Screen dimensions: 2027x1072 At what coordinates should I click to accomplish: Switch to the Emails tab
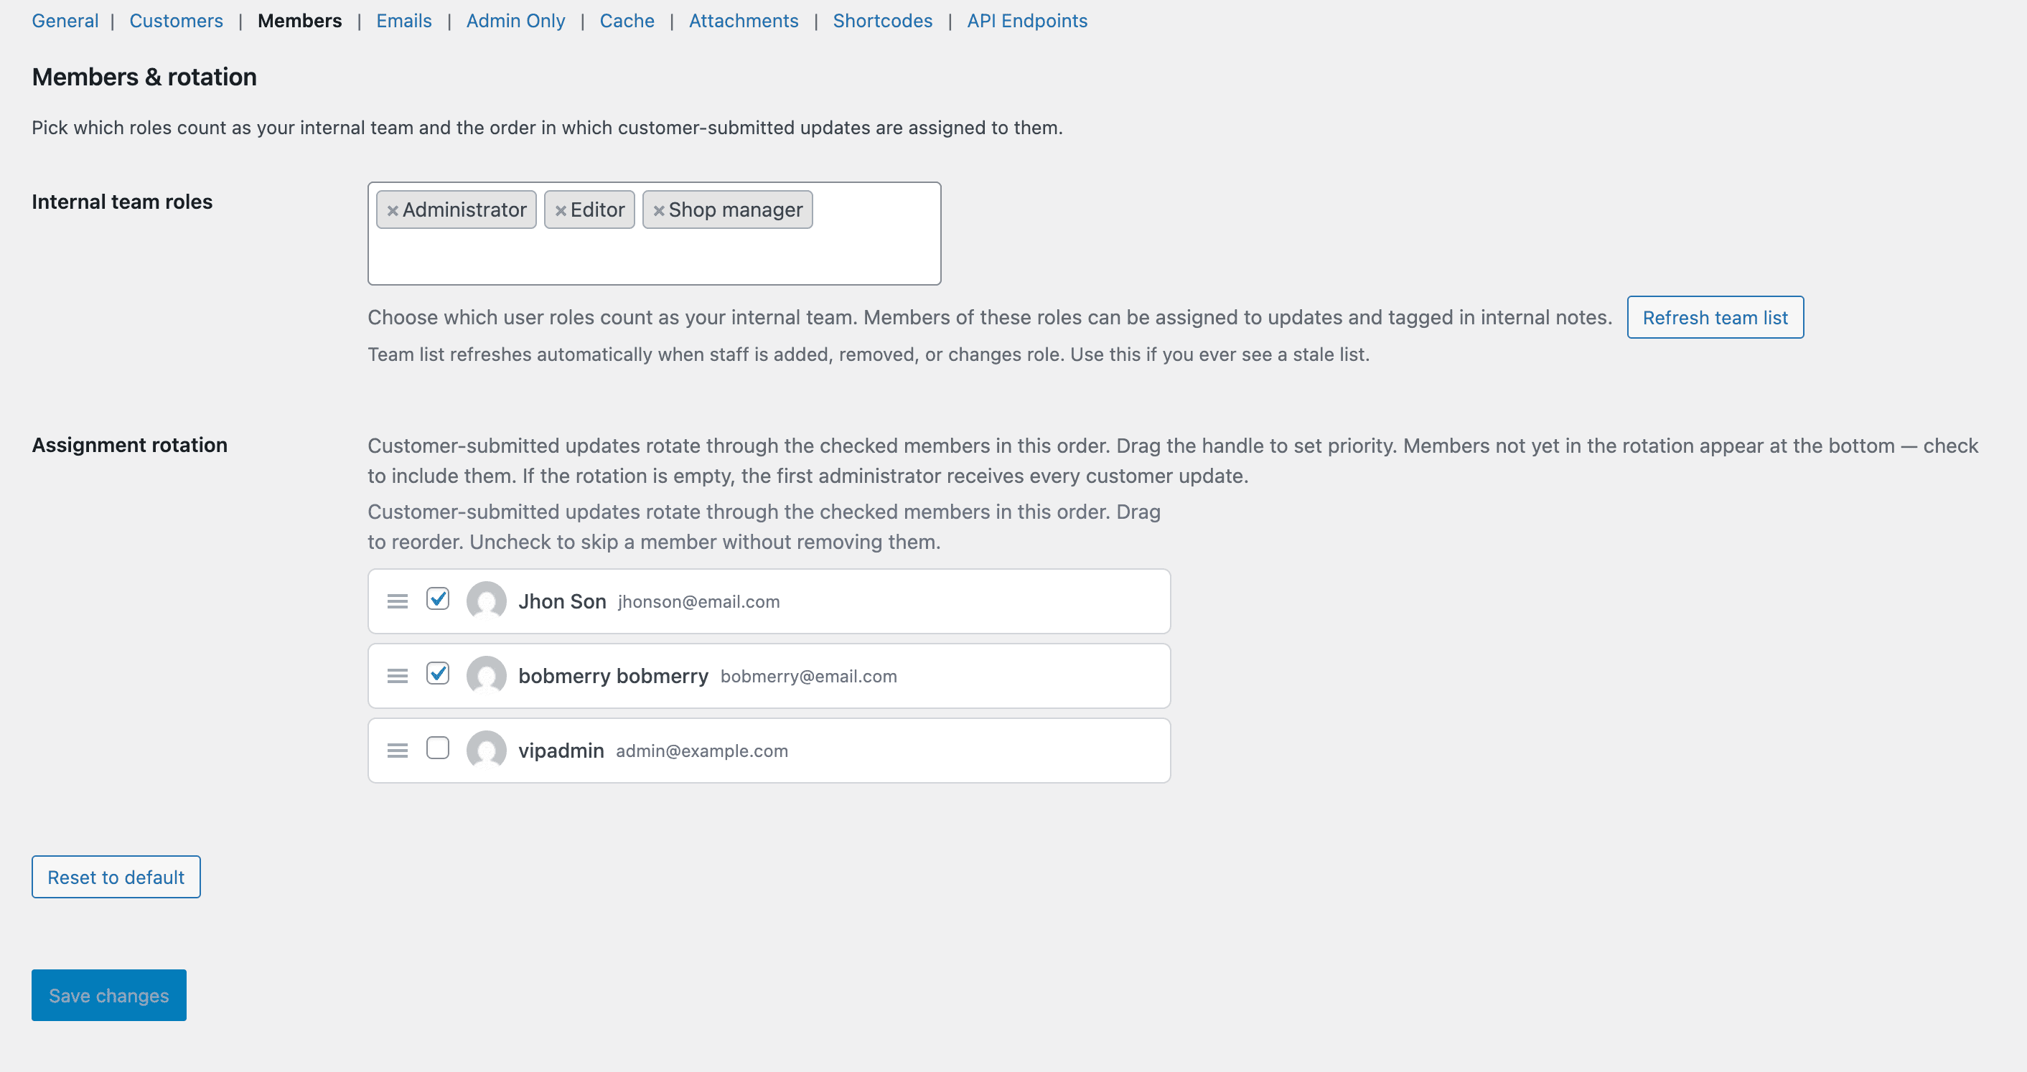pyautogui.click(x=403, y=20)
